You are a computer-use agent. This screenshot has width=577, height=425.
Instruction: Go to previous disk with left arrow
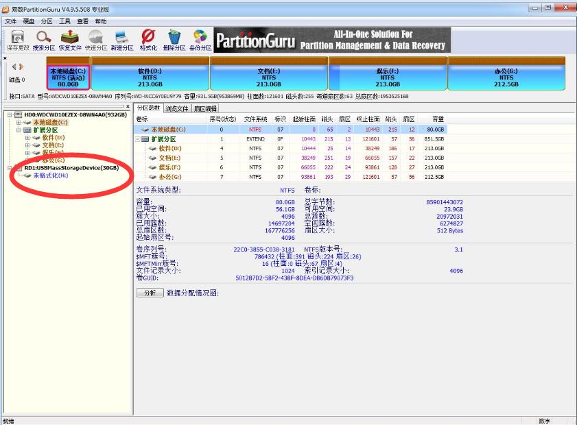(x=14, y=66)
